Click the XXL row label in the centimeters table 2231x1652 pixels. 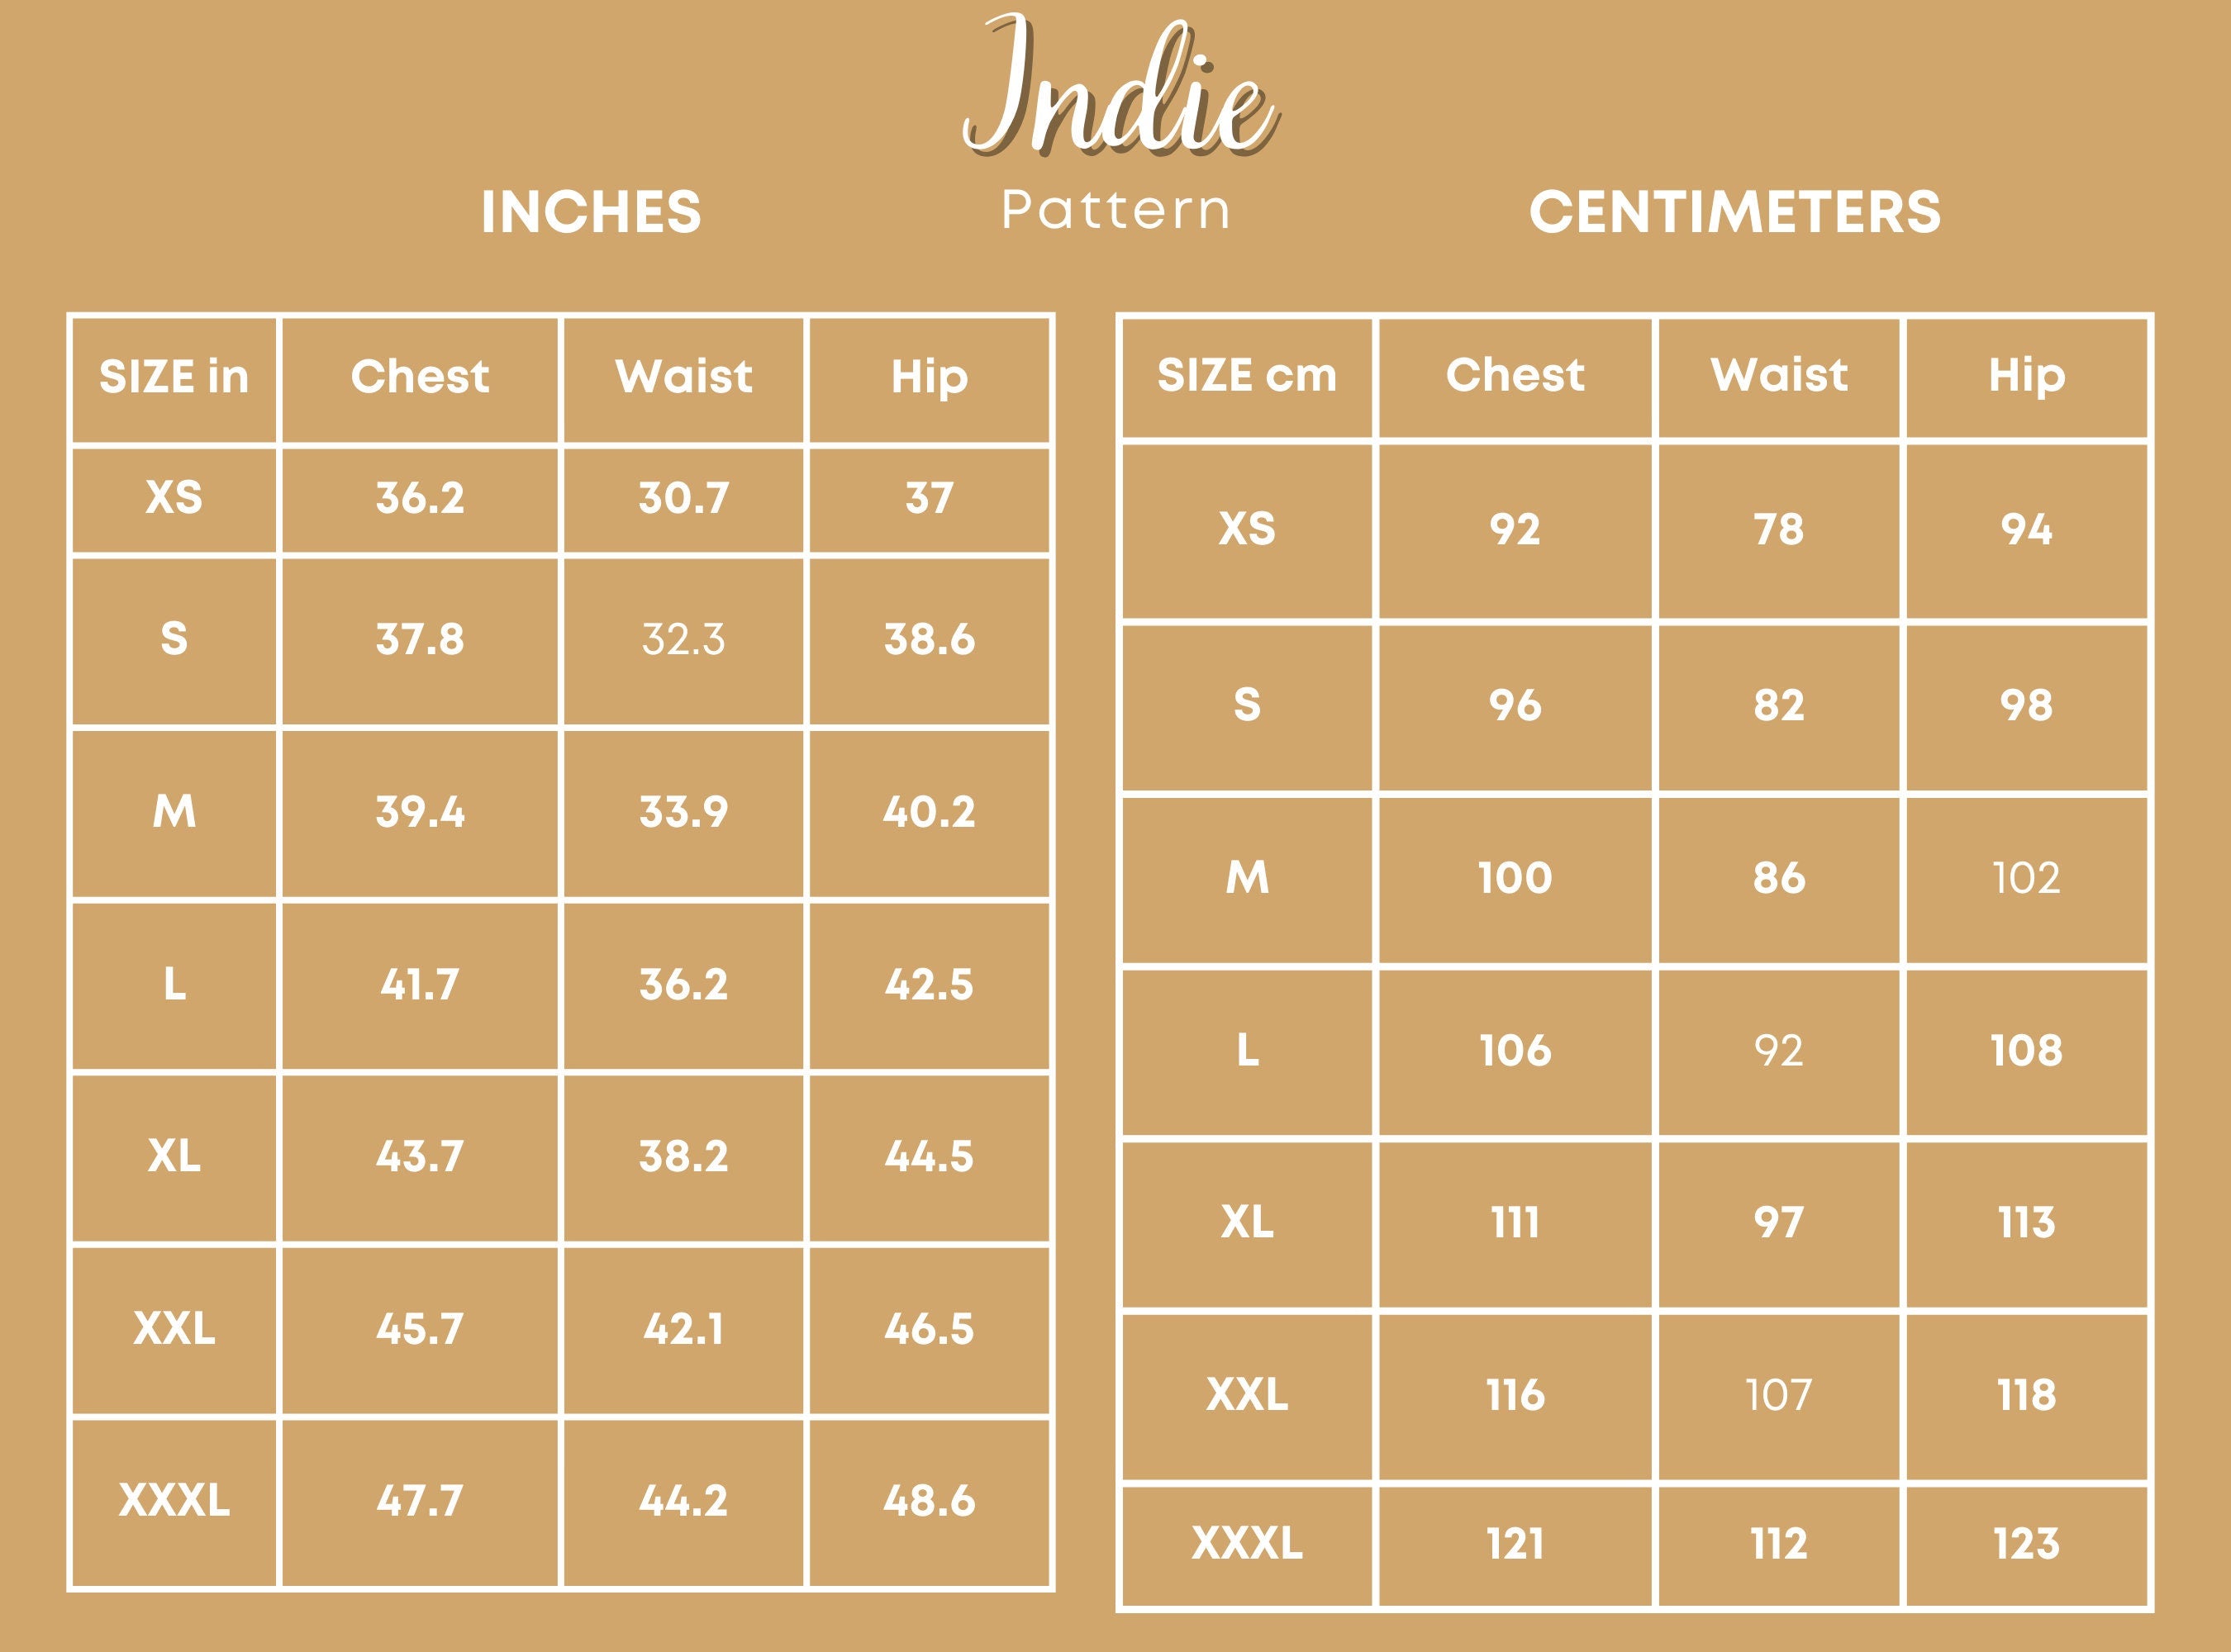point(1247,1395)
